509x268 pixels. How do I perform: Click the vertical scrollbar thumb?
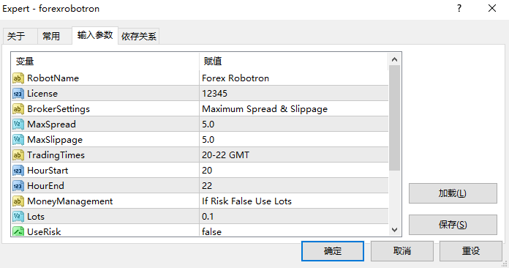tap(394, 118)
